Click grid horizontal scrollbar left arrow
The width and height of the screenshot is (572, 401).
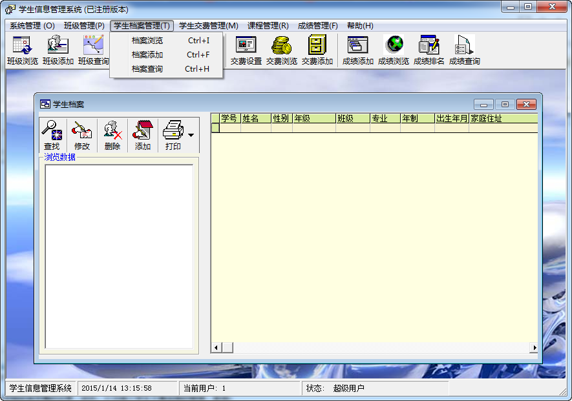click(x=216, y=348)
